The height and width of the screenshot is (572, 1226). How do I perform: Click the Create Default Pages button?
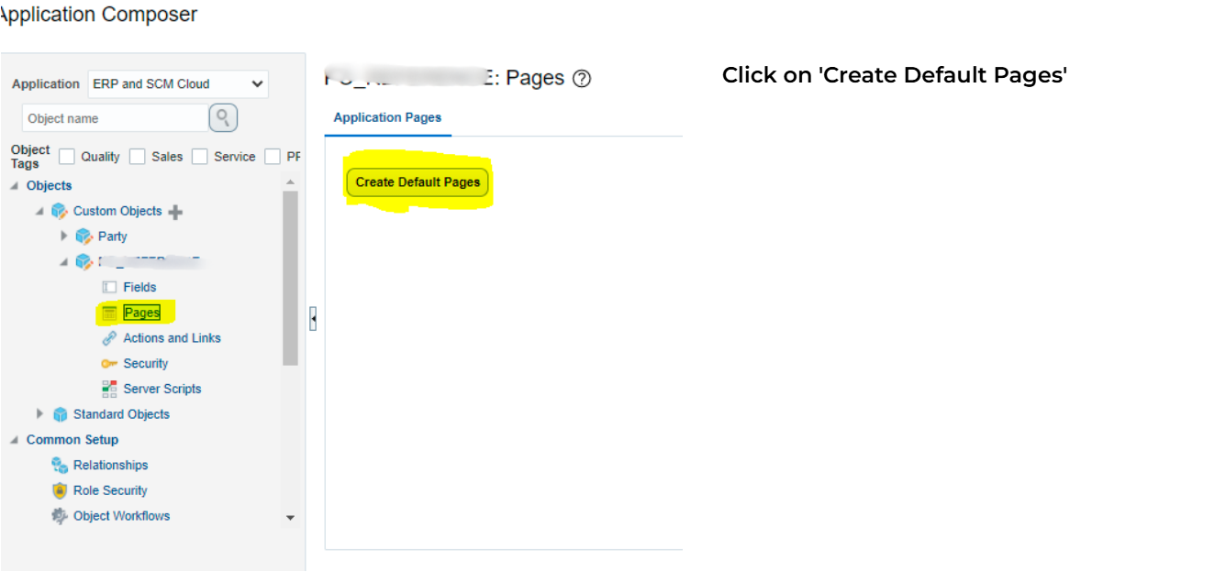pos(418,182)
